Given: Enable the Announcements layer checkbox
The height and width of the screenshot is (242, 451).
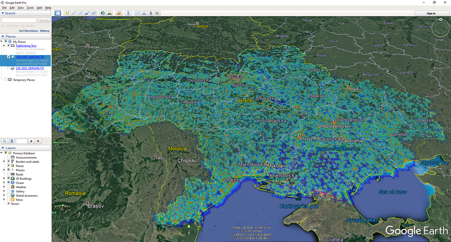Looking at the screenshot, I should [x=9, y=157].
